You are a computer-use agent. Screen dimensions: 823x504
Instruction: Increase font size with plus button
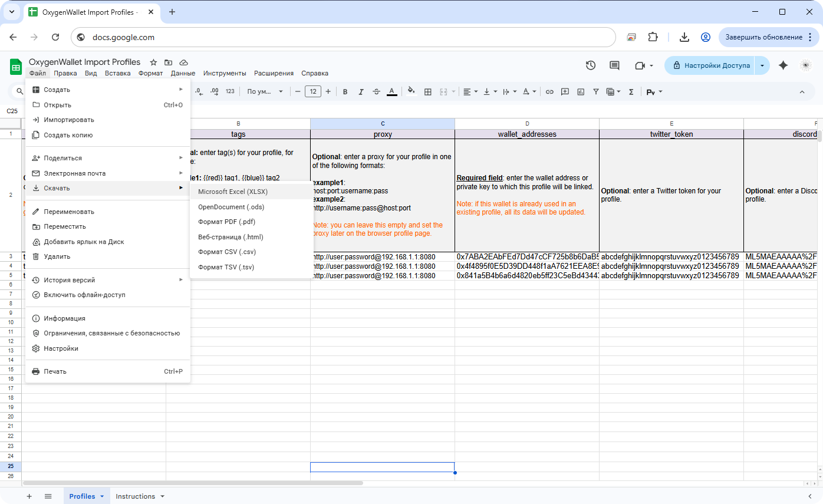(328, 91)
